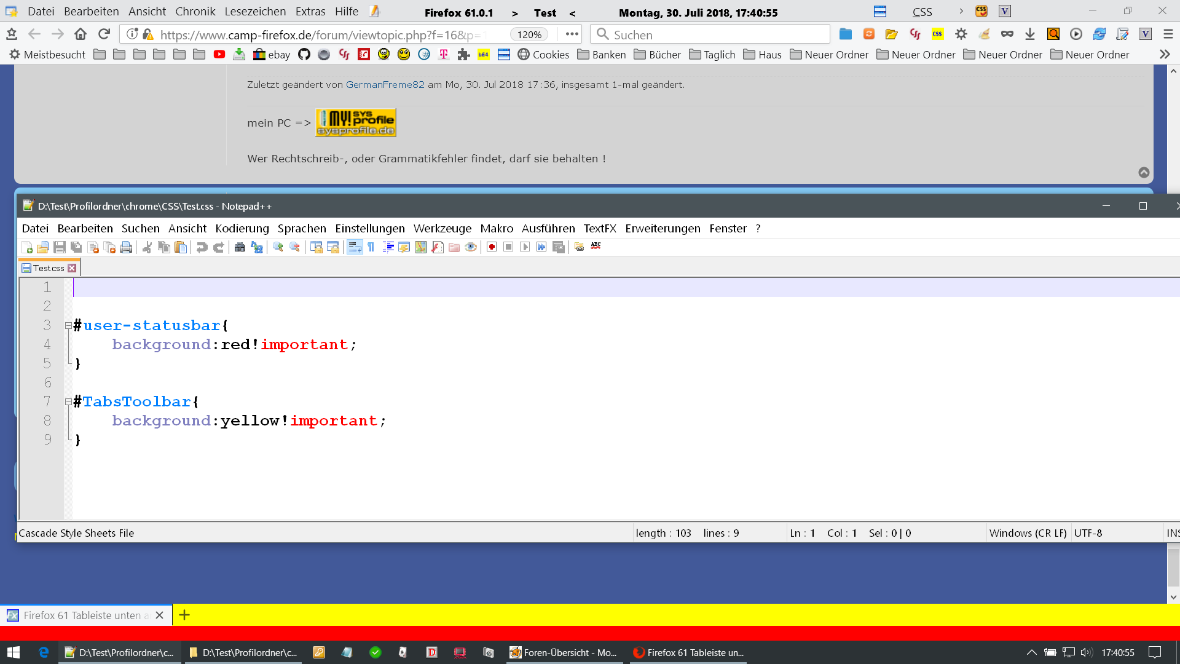The height and width of the screenshot is (664, 1180).
Task: Toggle the Word wrap toolbar button
Action: pos(355,247)
